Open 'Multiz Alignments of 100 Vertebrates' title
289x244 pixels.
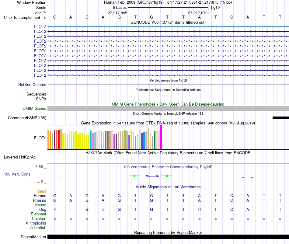tap(168, 187)
